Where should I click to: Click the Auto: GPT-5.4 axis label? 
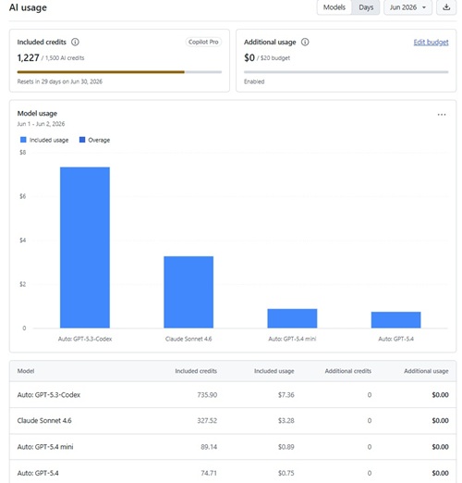[395, 339]
